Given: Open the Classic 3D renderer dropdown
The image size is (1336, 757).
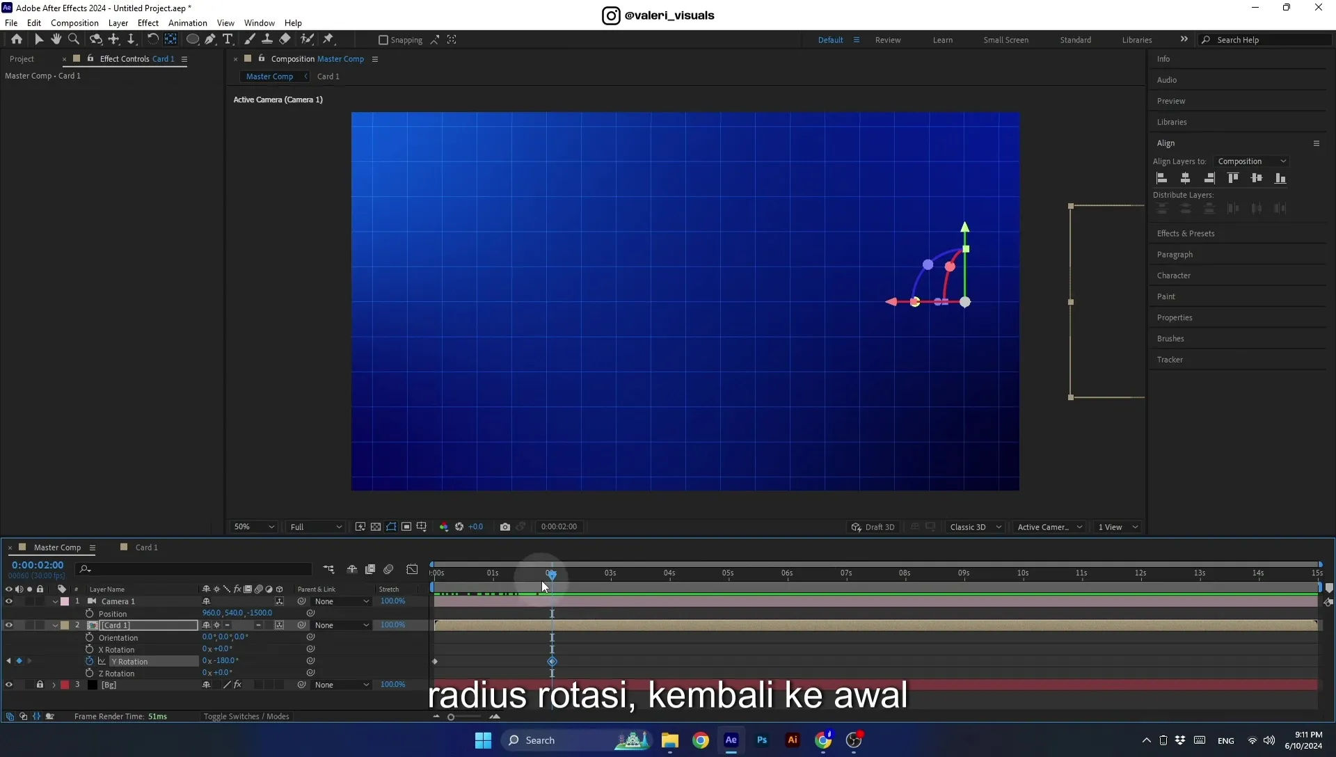Looking at the screenshot, I should click(976, 527).
